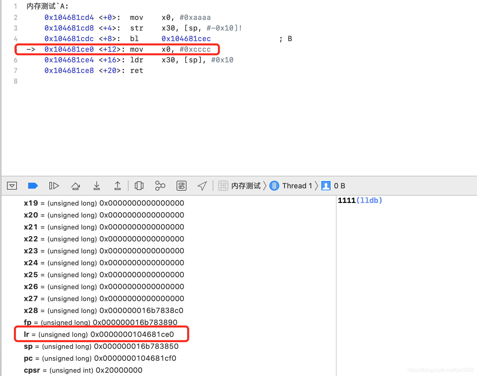The width and height of the screenshot is (477, 376).
Task: Click the ldr x30 instruction line
Action: (x=139, y=60)
